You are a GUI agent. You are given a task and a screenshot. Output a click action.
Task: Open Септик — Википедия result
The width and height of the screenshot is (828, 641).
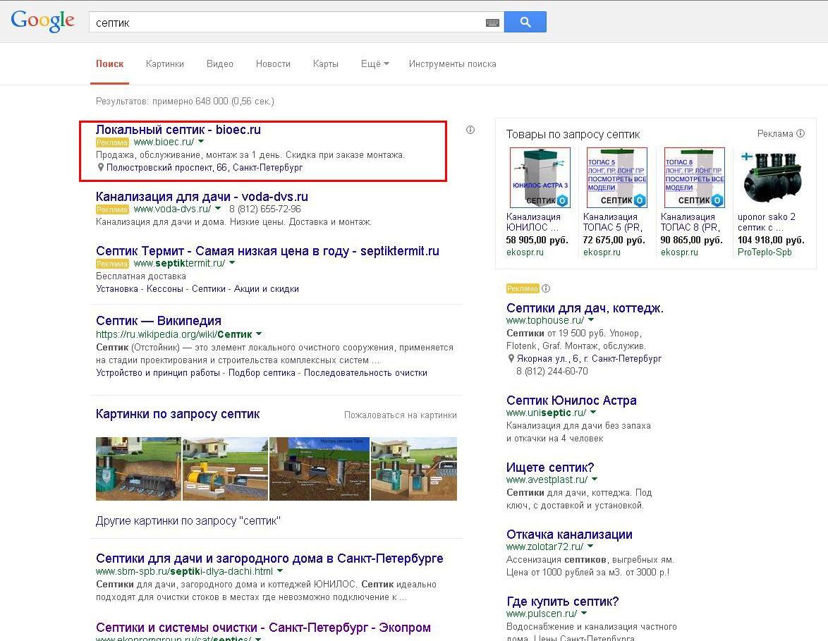(159, 320)
